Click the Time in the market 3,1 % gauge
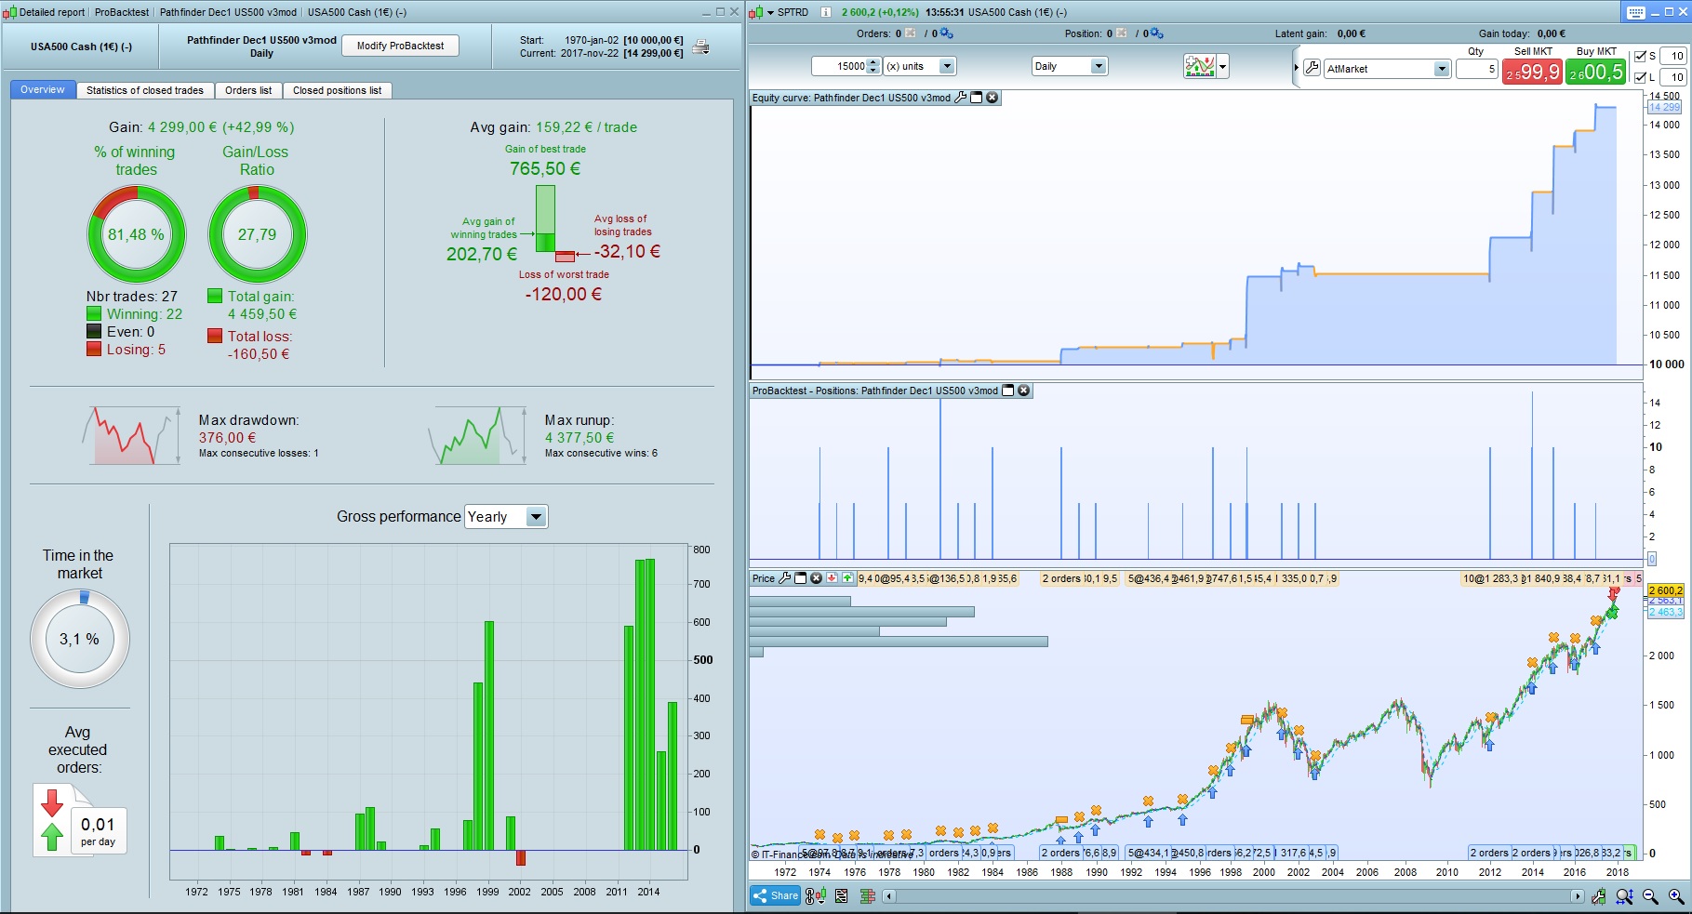This screenshot has width=1692, height=914. 80,640
